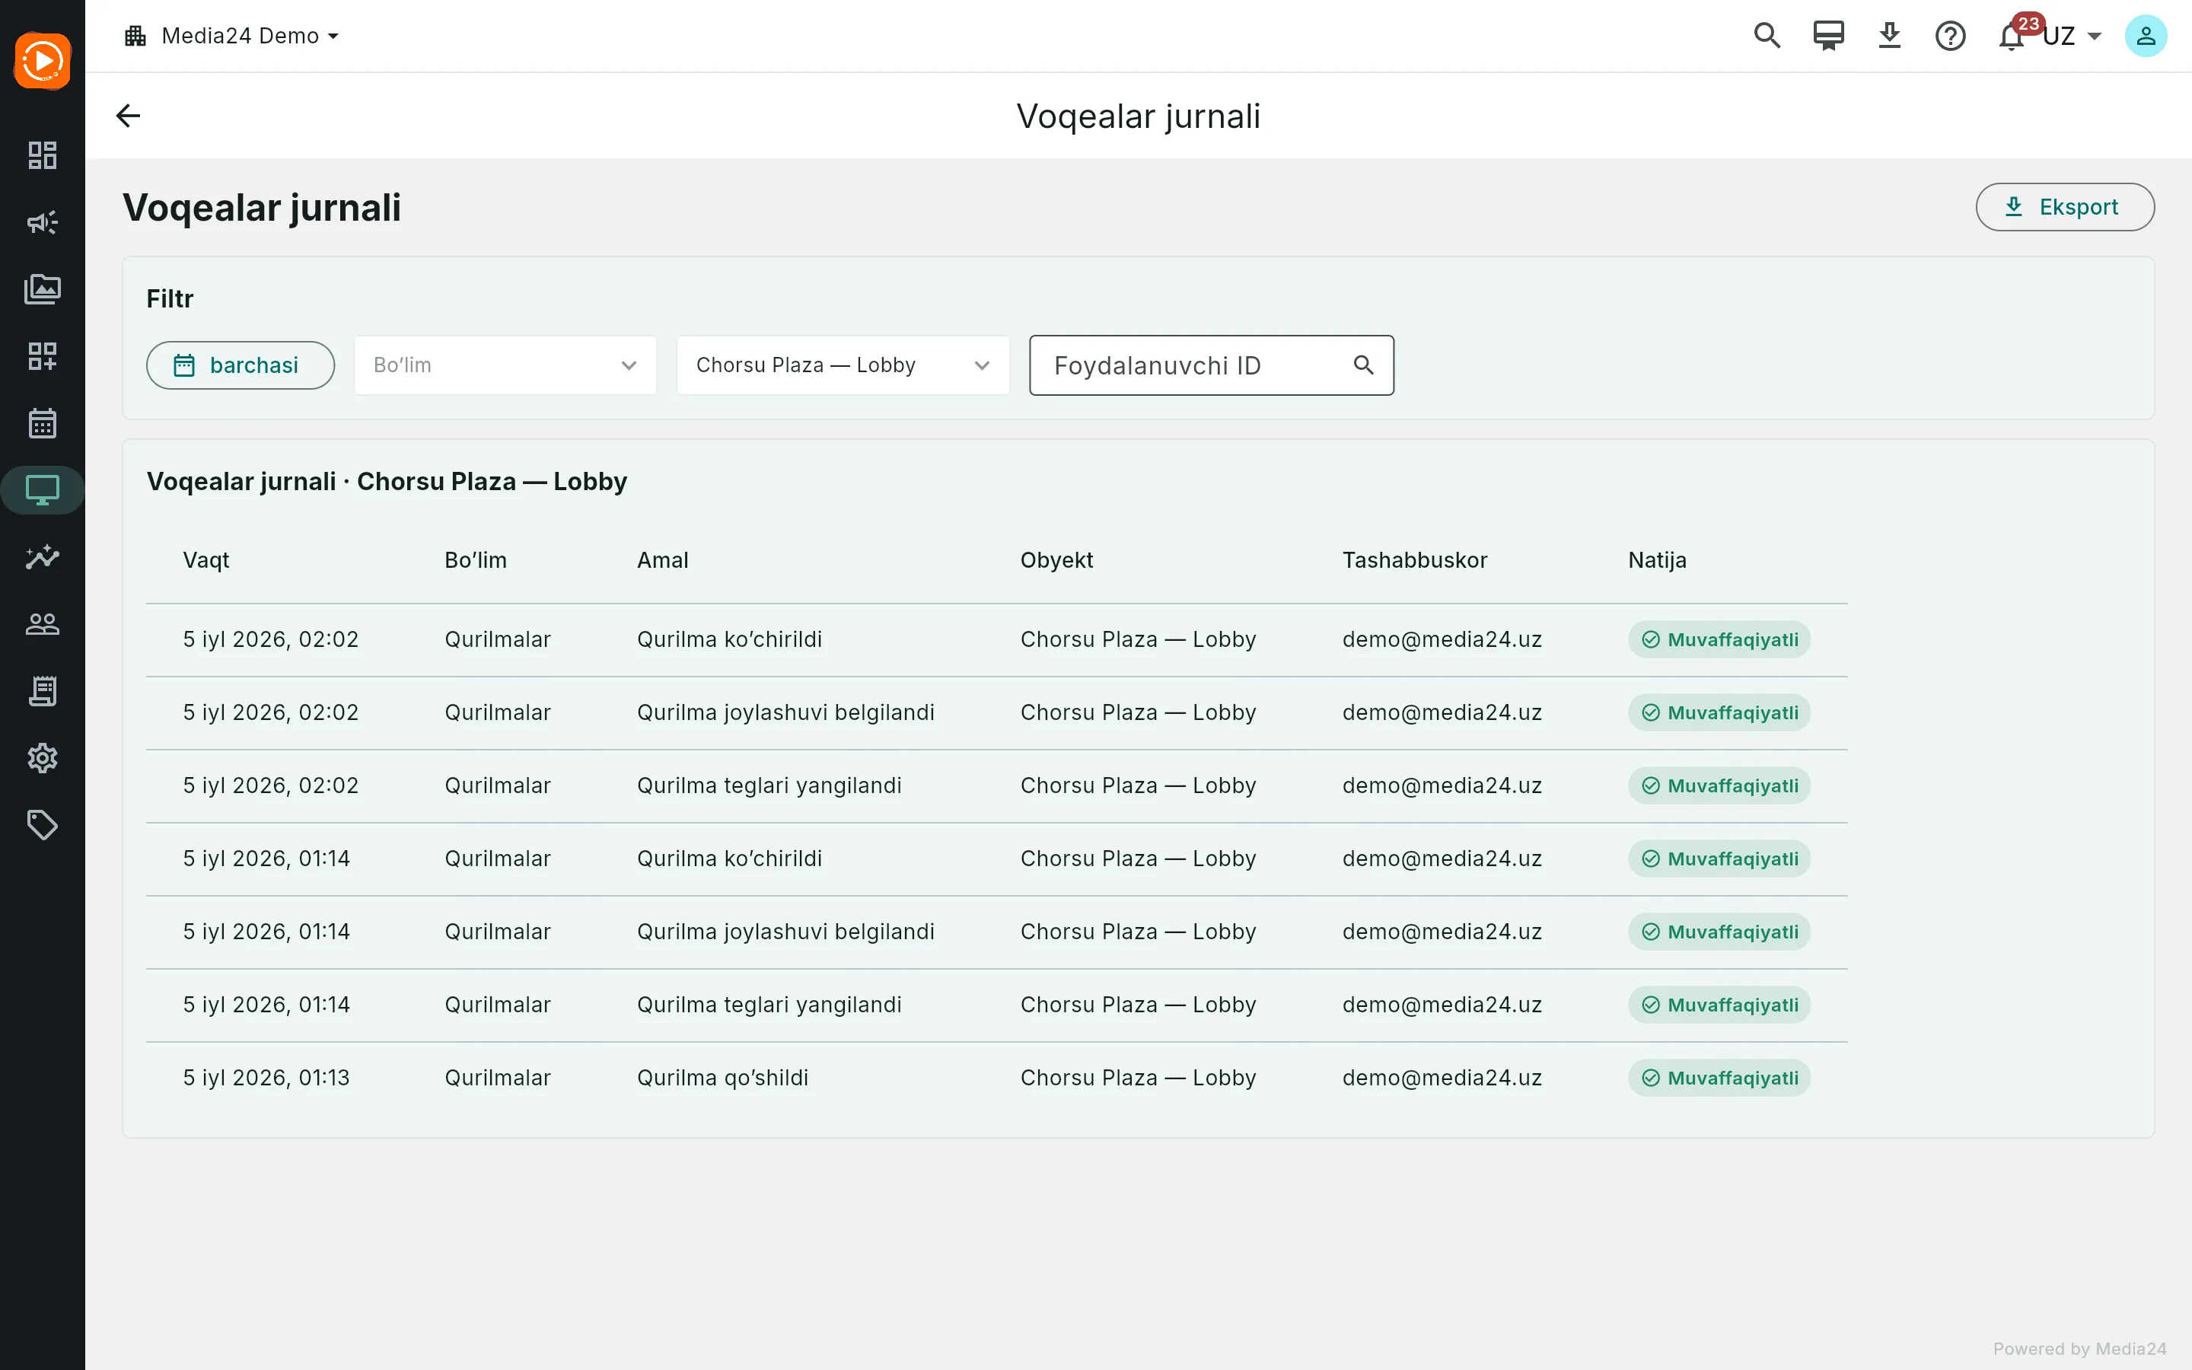Open the media library images icon
The height and width of the screenshot is (1370, 2192).
tap(43, 289)
